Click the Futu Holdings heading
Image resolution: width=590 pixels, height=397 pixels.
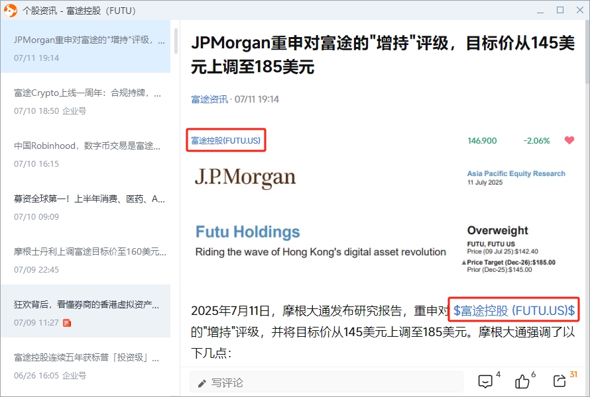tap(247, 232)
